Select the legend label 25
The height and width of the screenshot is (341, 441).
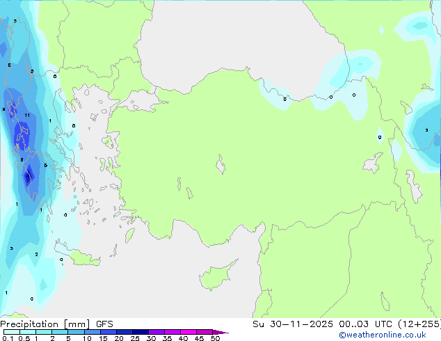coord(135,338)
